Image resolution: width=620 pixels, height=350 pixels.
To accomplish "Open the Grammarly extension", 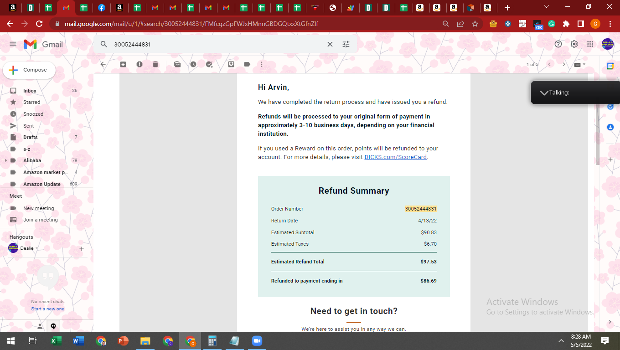I will [552, 24].
